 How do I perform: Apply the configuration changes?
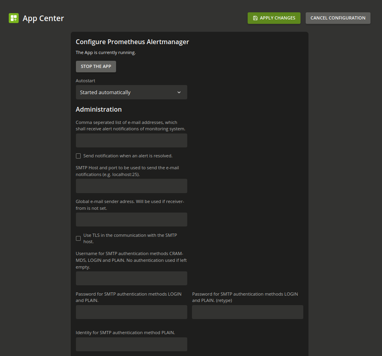click(274, 18)
